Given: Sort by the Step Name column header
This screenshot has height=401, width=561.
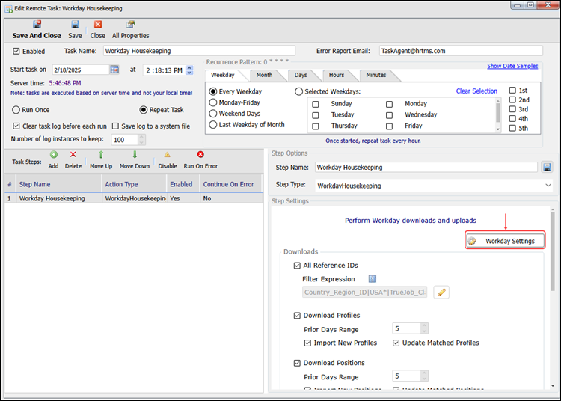Looking at the screenshot, I should (58, 184).
